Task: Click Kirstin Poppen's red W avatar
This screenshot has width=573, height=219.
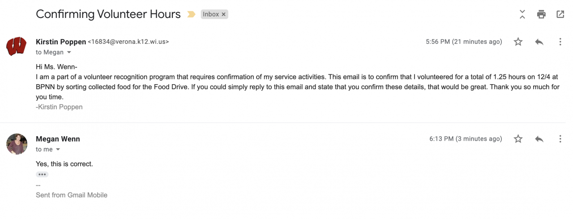Action: click(x=17, y=46)
